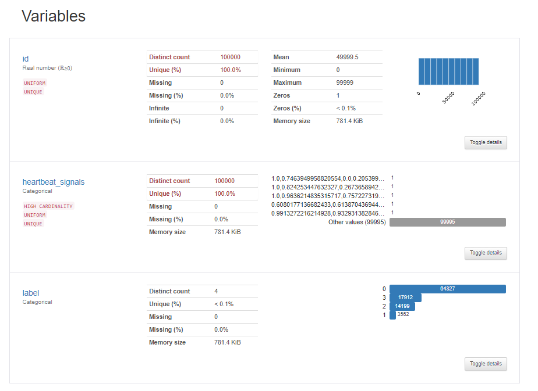Click signal value starting 1.0,0.7463949958820554
The image size is (538, 391).
click(x=328, y=178)
